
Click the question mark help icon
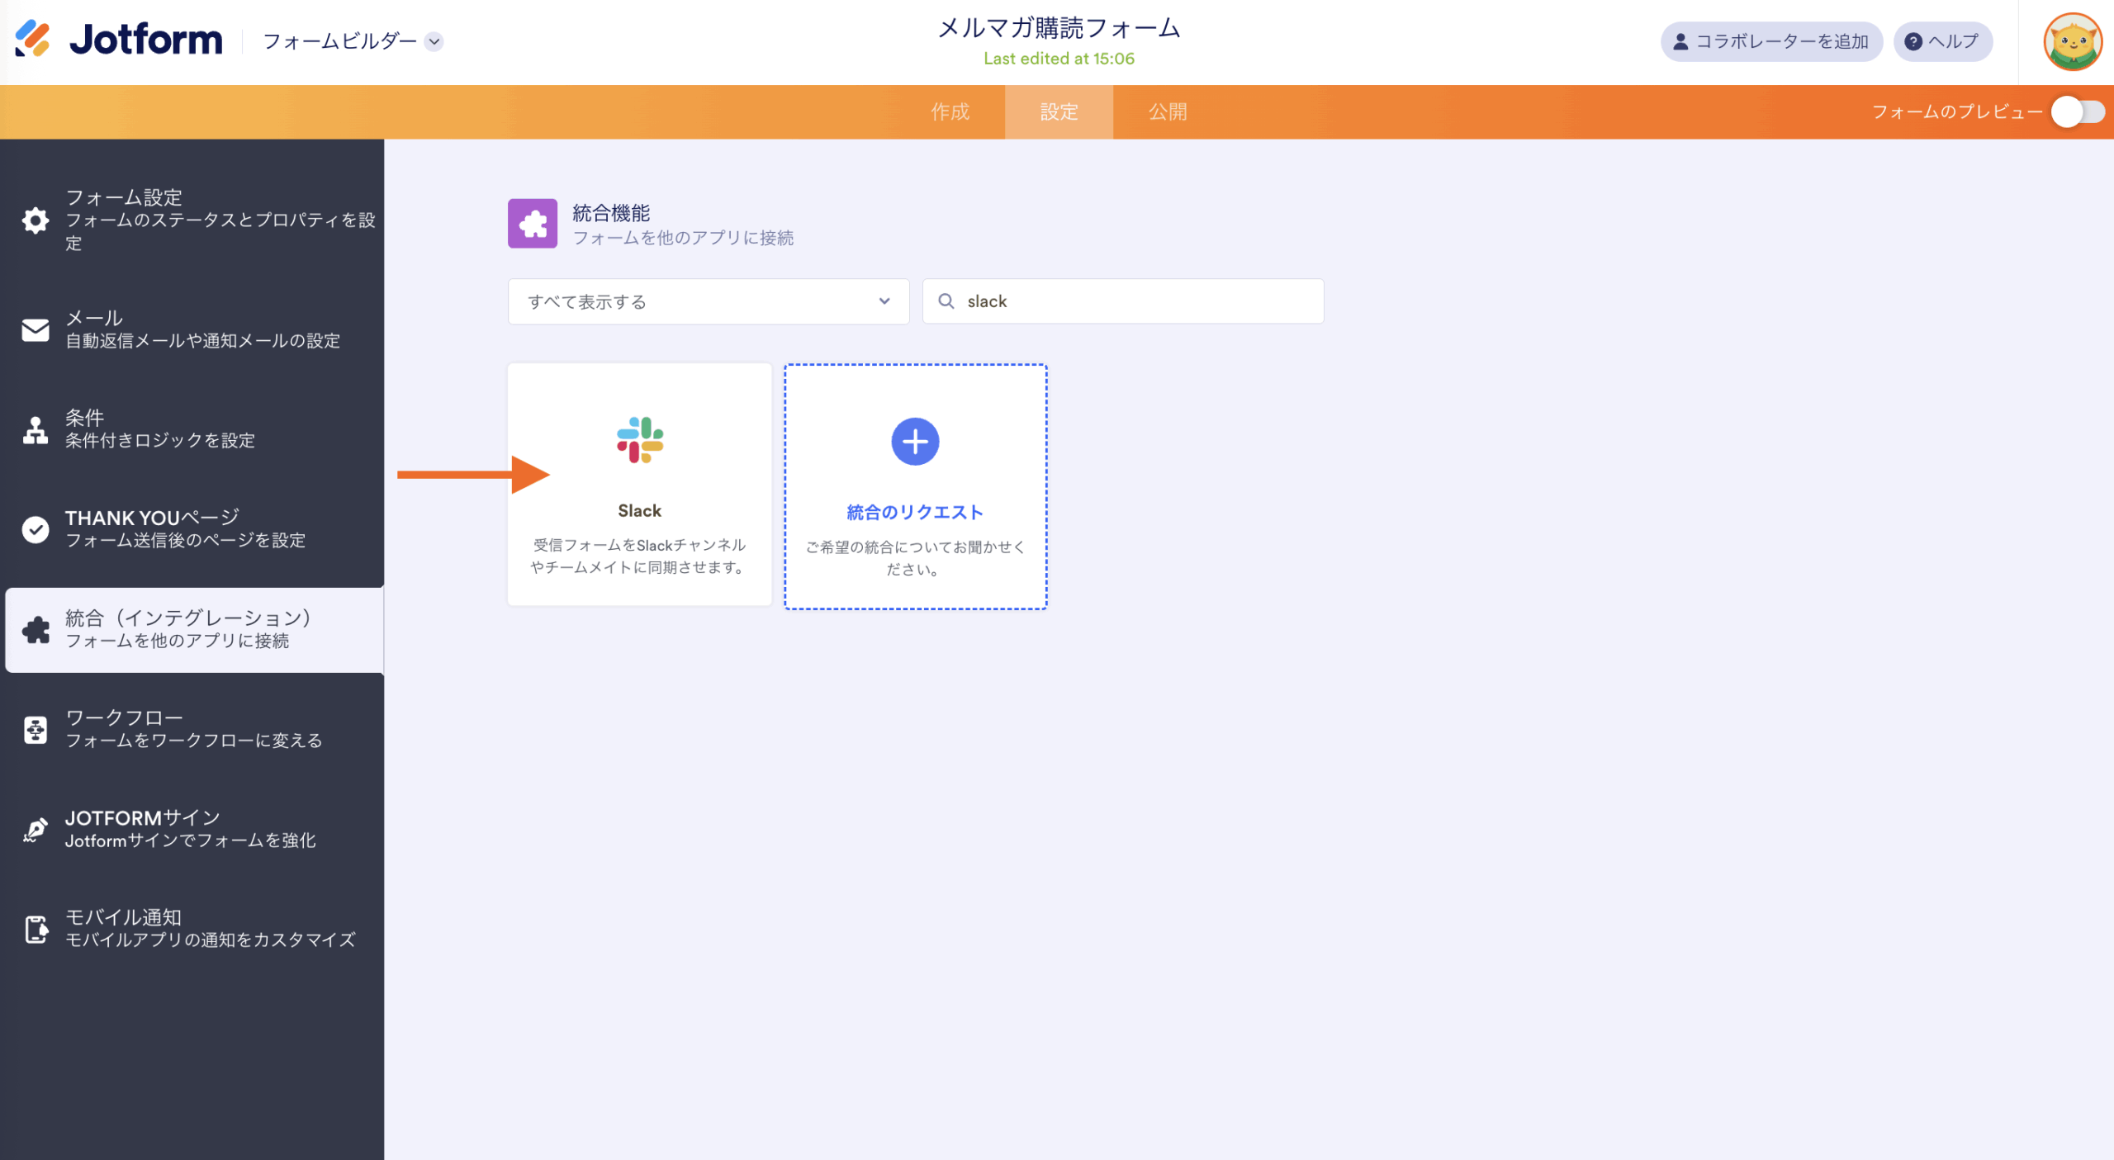(x=1913, y=41)
